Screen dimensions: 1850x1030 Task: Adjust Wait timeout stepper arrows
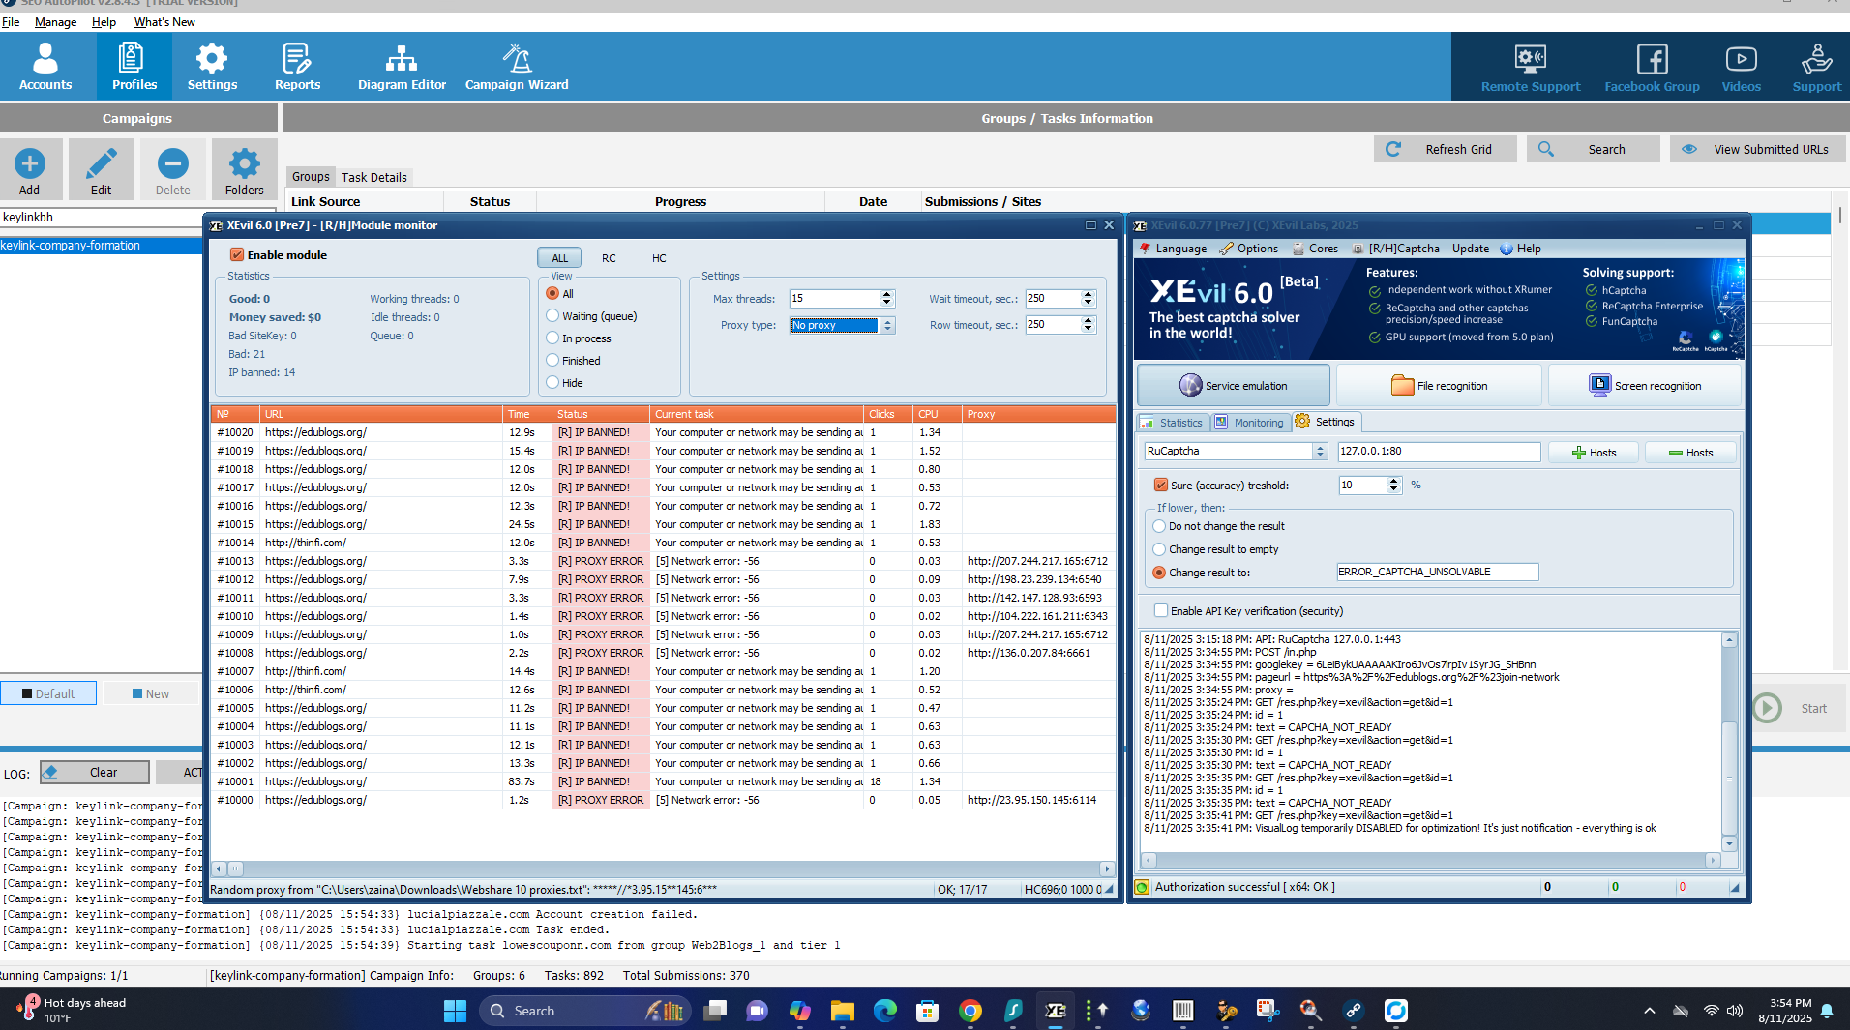pyautogui.click(x=1088, y=299)
